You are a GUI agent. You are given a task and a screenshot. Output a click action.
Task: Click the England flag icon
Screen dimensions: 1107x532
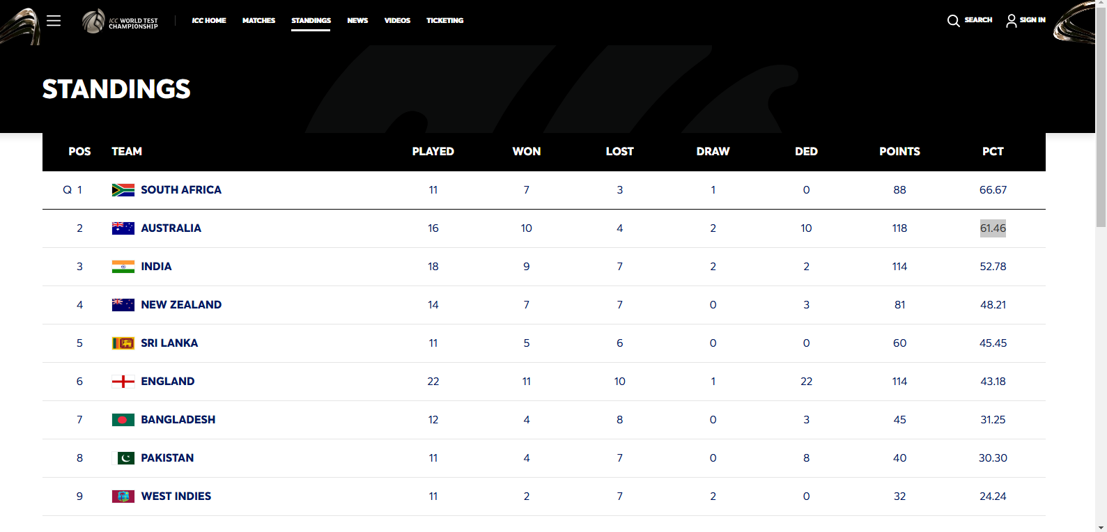pos(123,382)
